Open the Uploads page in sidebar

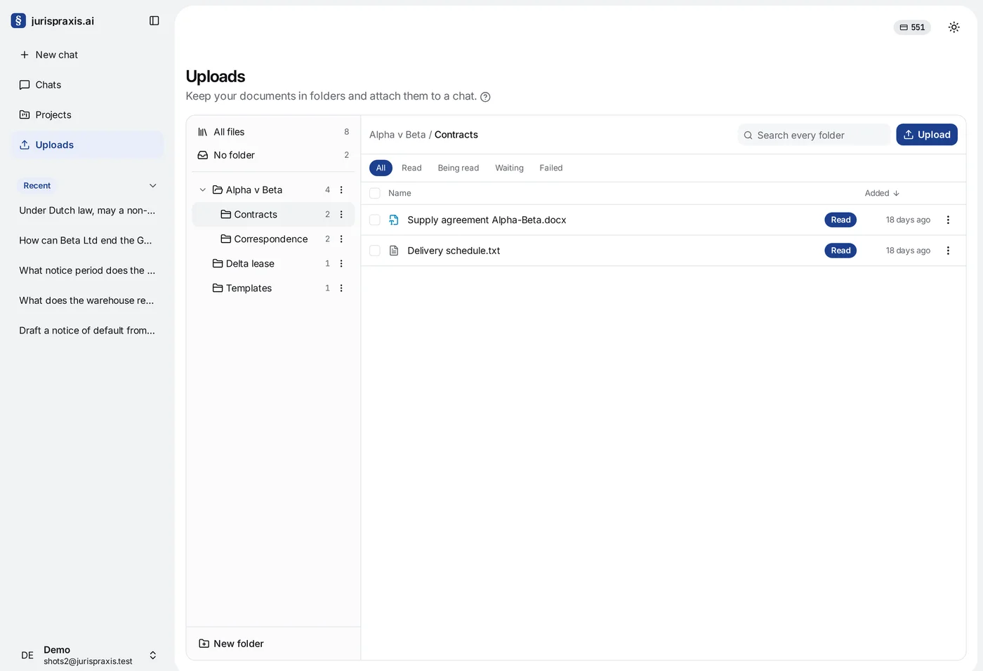87,145
